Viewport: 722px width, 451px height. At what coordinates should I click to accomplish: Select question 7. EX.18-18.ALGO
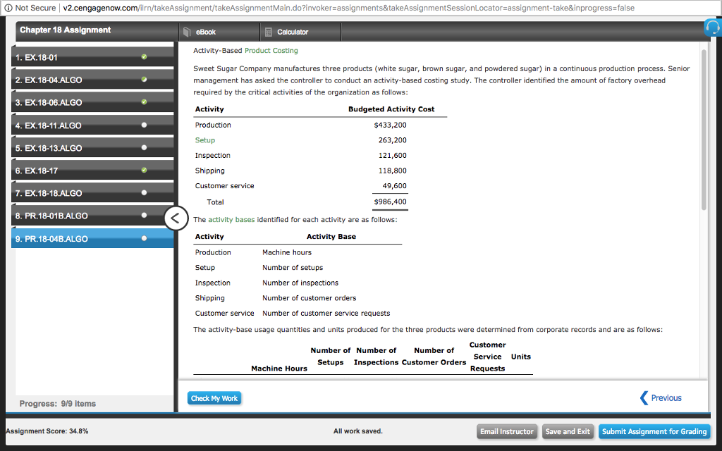pos(92,193)
